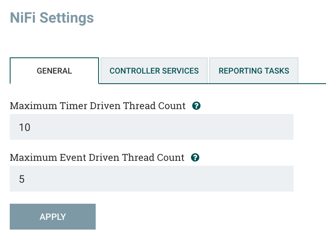Image resolution: width=326 pixels, height=232 pixels.
Task: Click help icon for Timer Driven Thread Count
Action: (x=197, y=106)
